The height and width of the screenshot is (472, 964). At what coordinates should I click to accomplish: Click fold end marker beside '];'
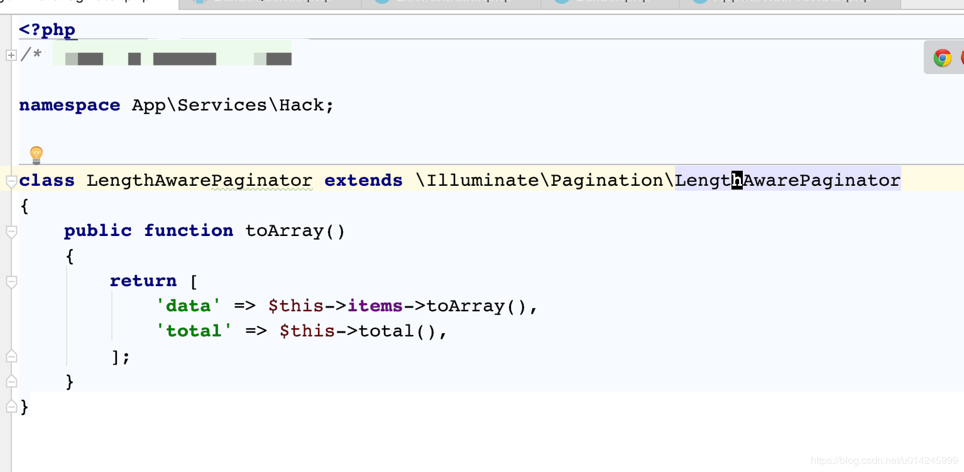[11, 357]
